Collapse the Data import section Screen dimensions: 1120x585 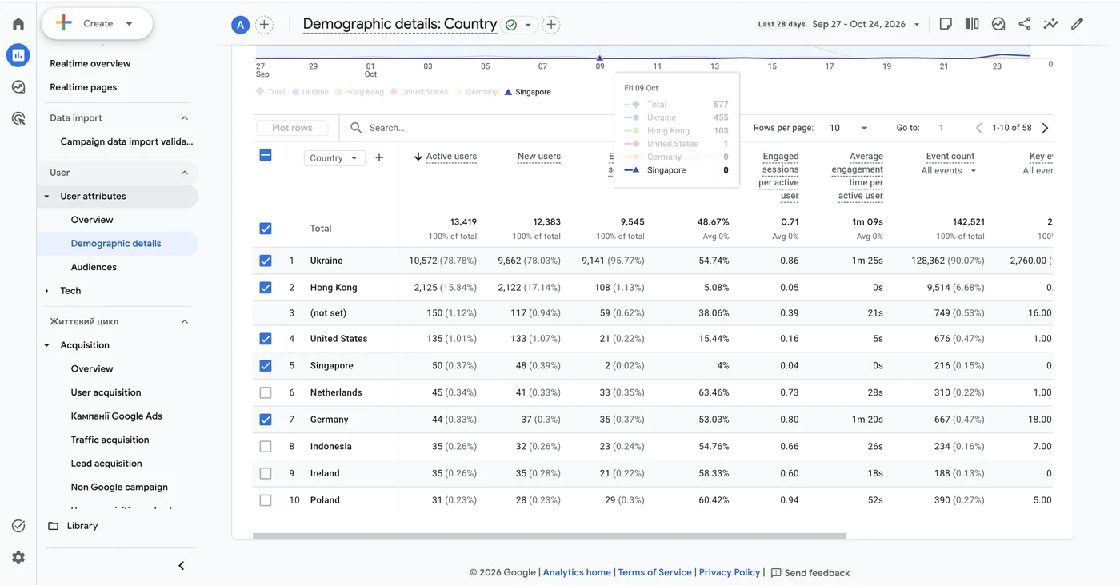184,118
